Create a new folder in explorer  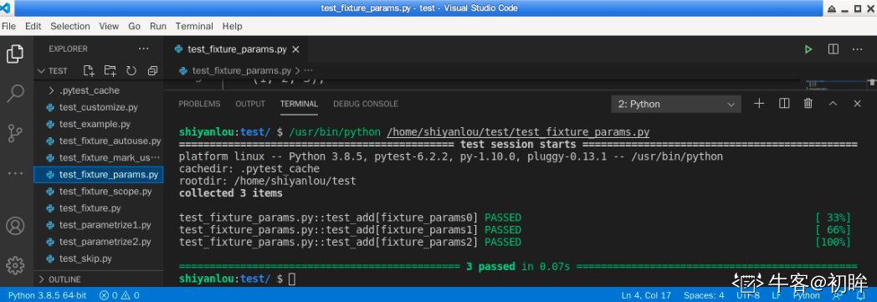click(x=110, y=70)
